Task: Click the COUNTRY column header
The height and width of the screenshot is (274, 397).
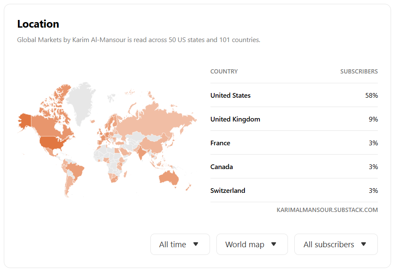Action: [224, 71]
